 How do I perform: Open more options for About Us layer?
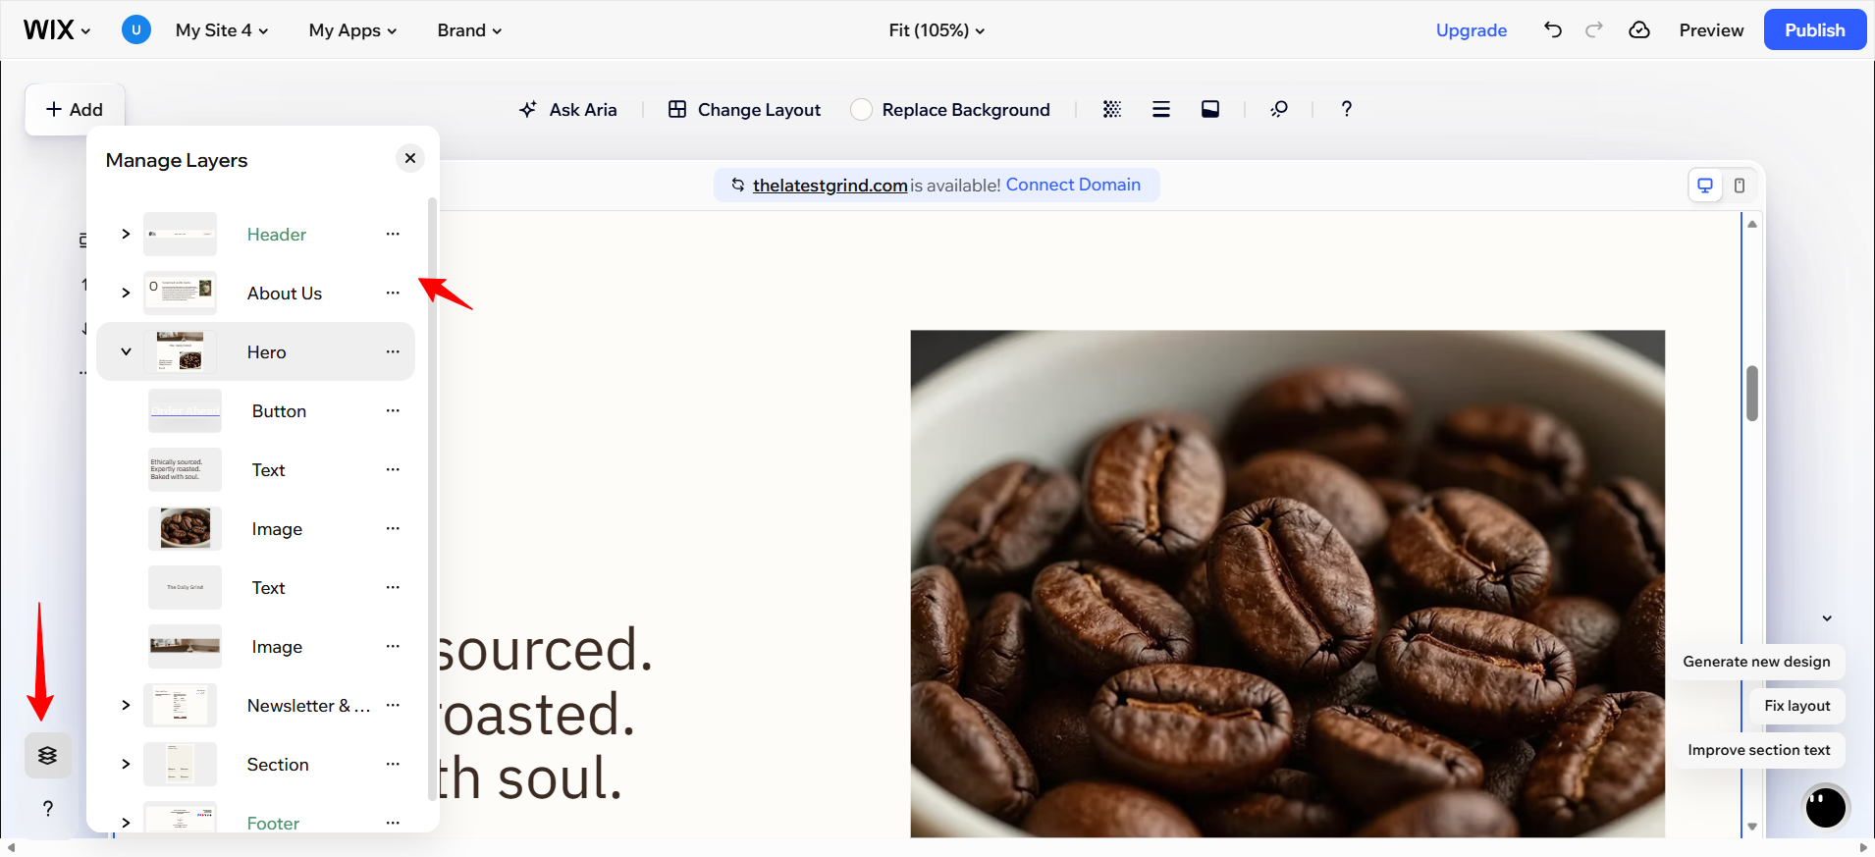(x=393, y=293)
